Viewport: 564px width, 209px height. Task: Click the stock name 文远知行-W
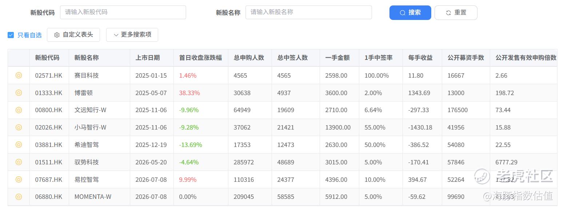[x=90, y=110]
